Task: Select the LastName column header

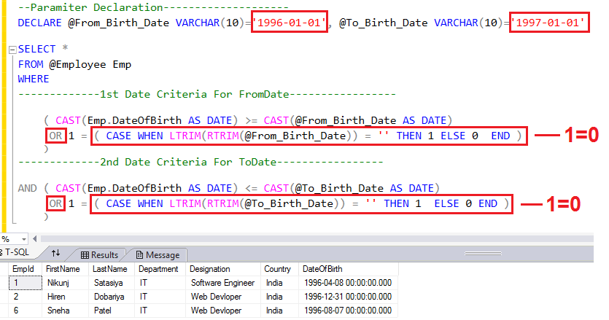Action: (110, 269)
